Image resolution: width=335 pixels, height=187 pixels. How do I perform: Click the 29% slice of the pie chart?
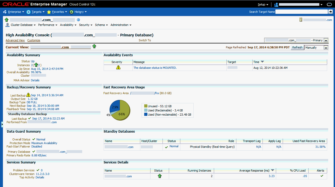(115, 106)
